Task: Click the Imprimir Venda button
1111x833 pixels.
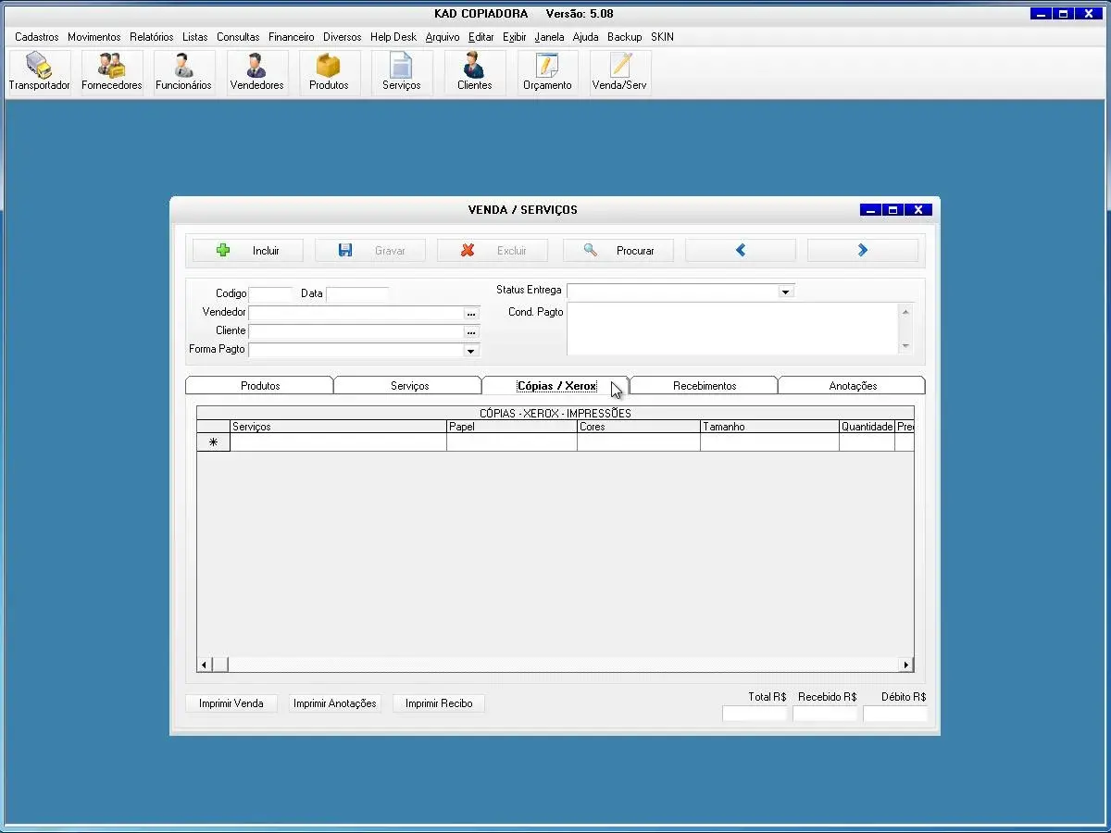Action: pos(231,703)
